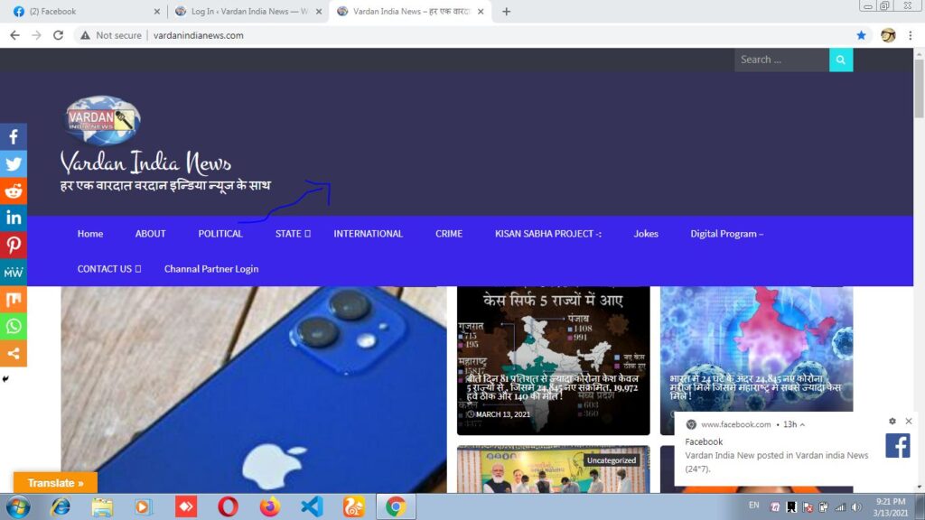Switch to the Facebook browser tab
This screenshot has height=520, width=925.
point(86,11)
